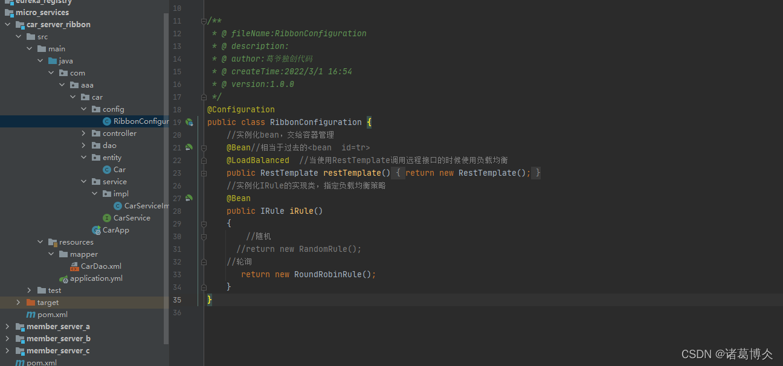The image size is (783, 366).
Task: Expand the member_server_a module chevron
Action: click(7, 327)
